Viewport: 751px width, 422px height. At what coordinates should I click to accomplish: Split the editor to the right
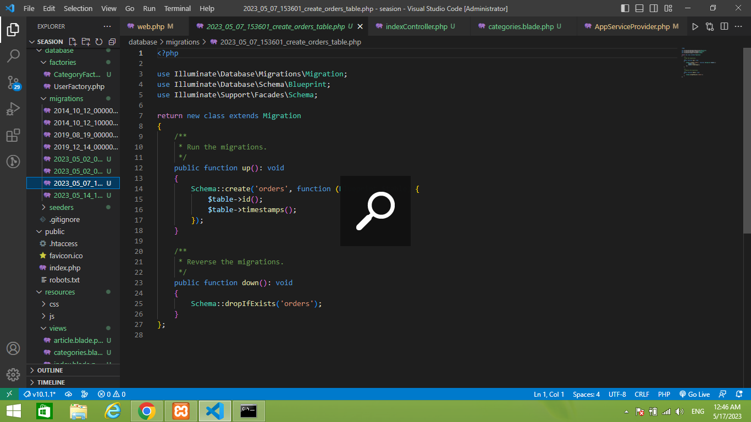[x=725, y=26]
